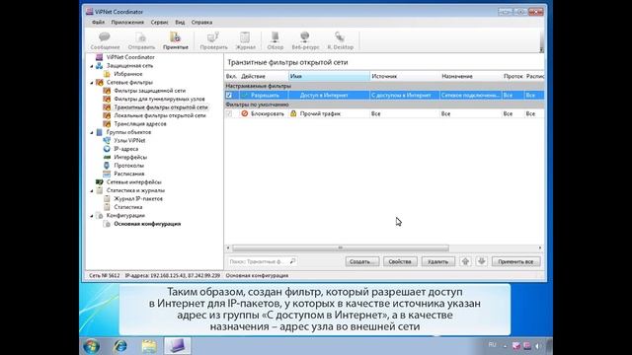
Task: Click the Отправить toolbar icon
Action: (141, 40)
